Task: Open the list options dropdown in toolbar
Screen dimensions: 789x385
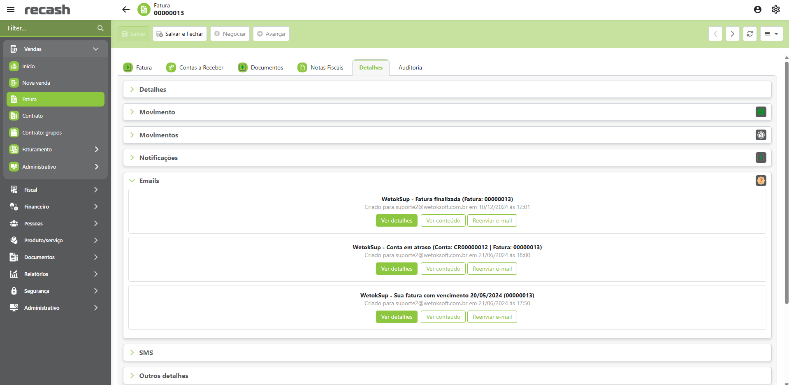Action: [771, 34]
